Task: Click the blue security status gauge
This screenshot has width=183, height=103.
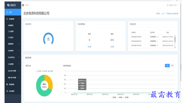Action: pyautogui.click(x=48, y=39)
